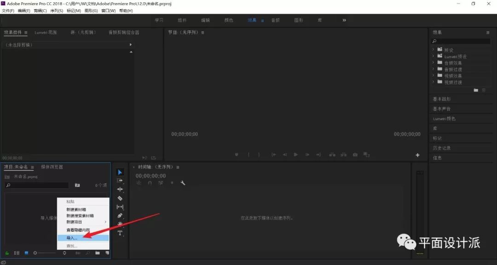Click the New Item icon in Project panel
Image resolution: width=497 pixels, height=265 pixels.
click(x=107, y=253)
